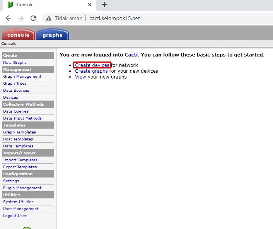Image resolution: width=273 pixels, height=229 pixels.
Task: Switch to the console tab
Action: [x=18, y=35]
